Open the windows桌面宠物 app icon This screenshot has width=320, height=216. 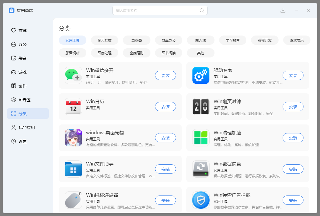[x=73, y=138]
